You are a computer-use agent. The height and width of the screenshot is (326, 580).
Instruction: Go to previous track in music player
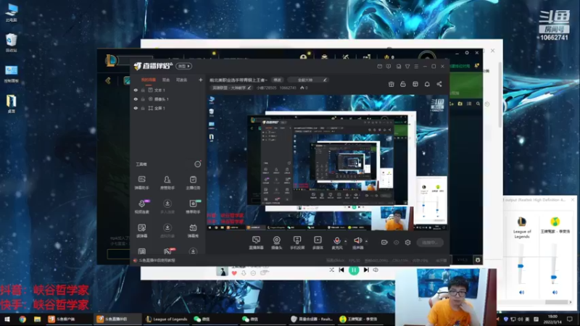coord(341,270)
